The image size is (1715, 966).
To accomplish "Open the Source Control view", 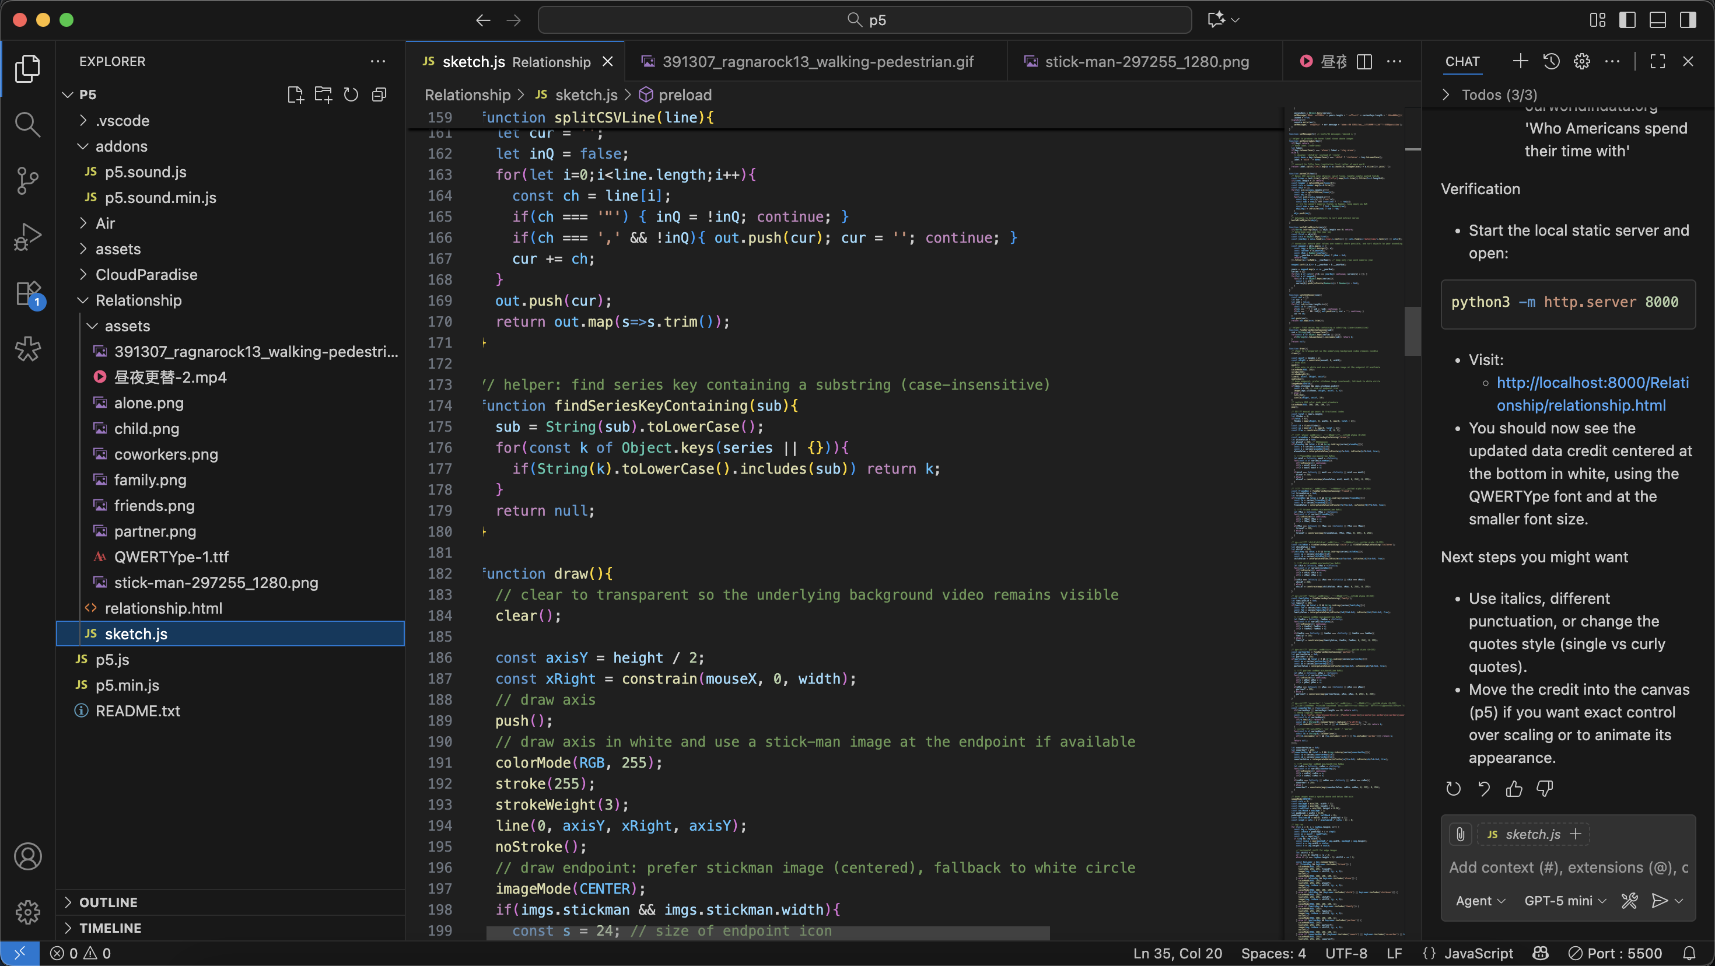I will (28, 180).
